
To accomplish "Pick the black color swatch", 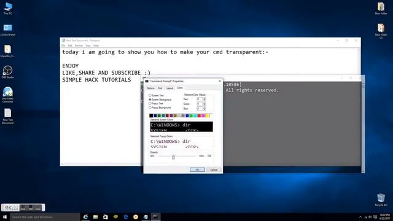I will click(x=151, y=115).
